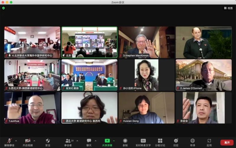Unmute microphone with 解除静音 button

pyautogui.click(x=9, y=142)
